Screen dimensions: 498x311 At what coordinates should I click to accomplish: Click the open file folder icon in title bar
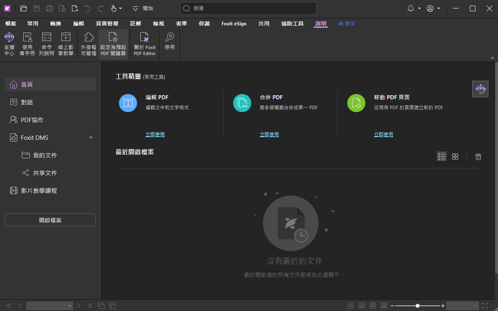[24, 8]
